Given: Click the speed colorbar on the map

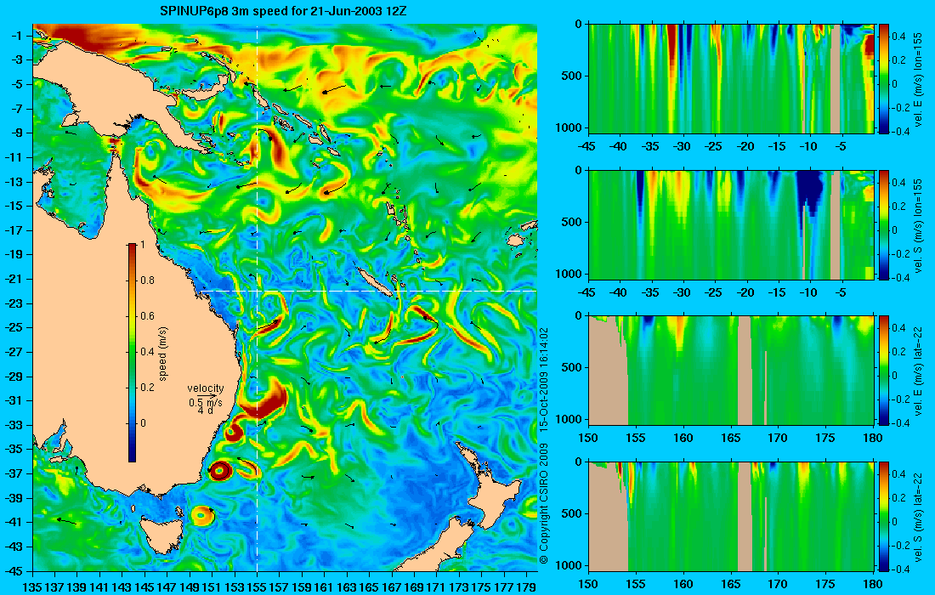Looking at the screenshot, I should coord(132,353).
